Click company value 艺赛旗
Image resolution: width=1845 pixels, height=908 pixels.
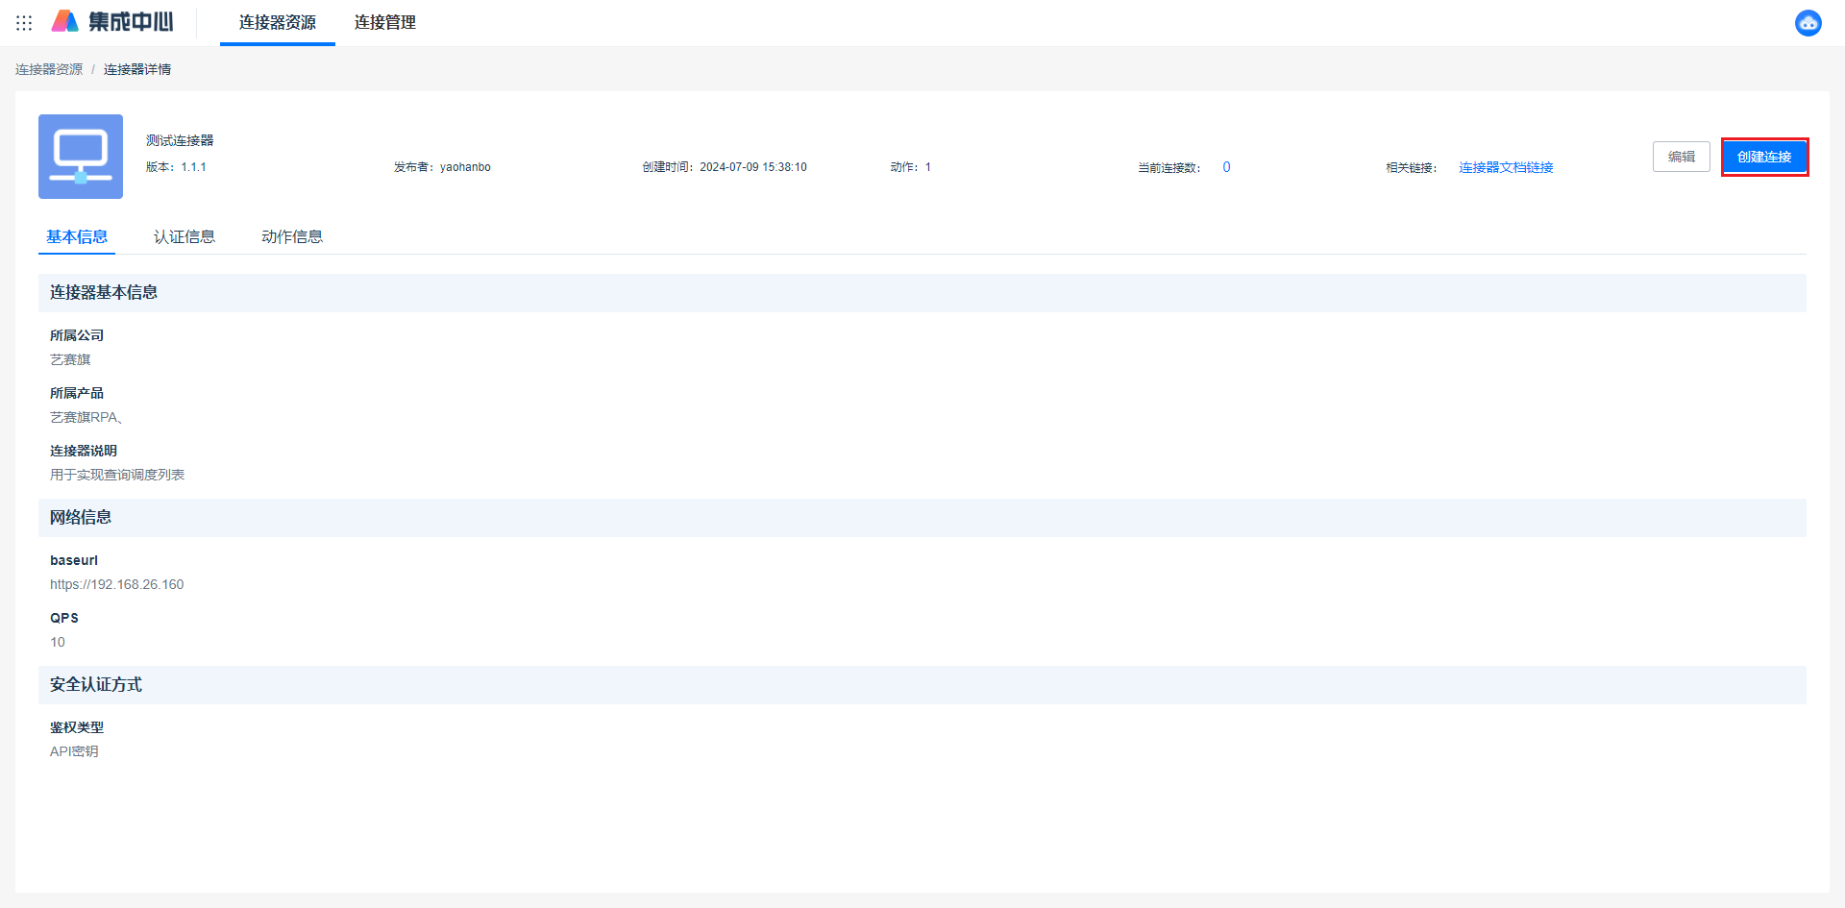tap(70, 359)
